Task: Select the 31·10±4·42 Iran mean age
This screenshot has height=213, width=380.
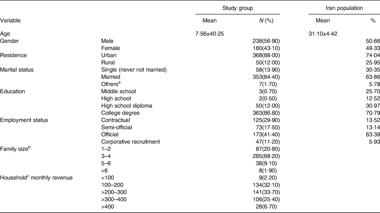Action: 326,34
